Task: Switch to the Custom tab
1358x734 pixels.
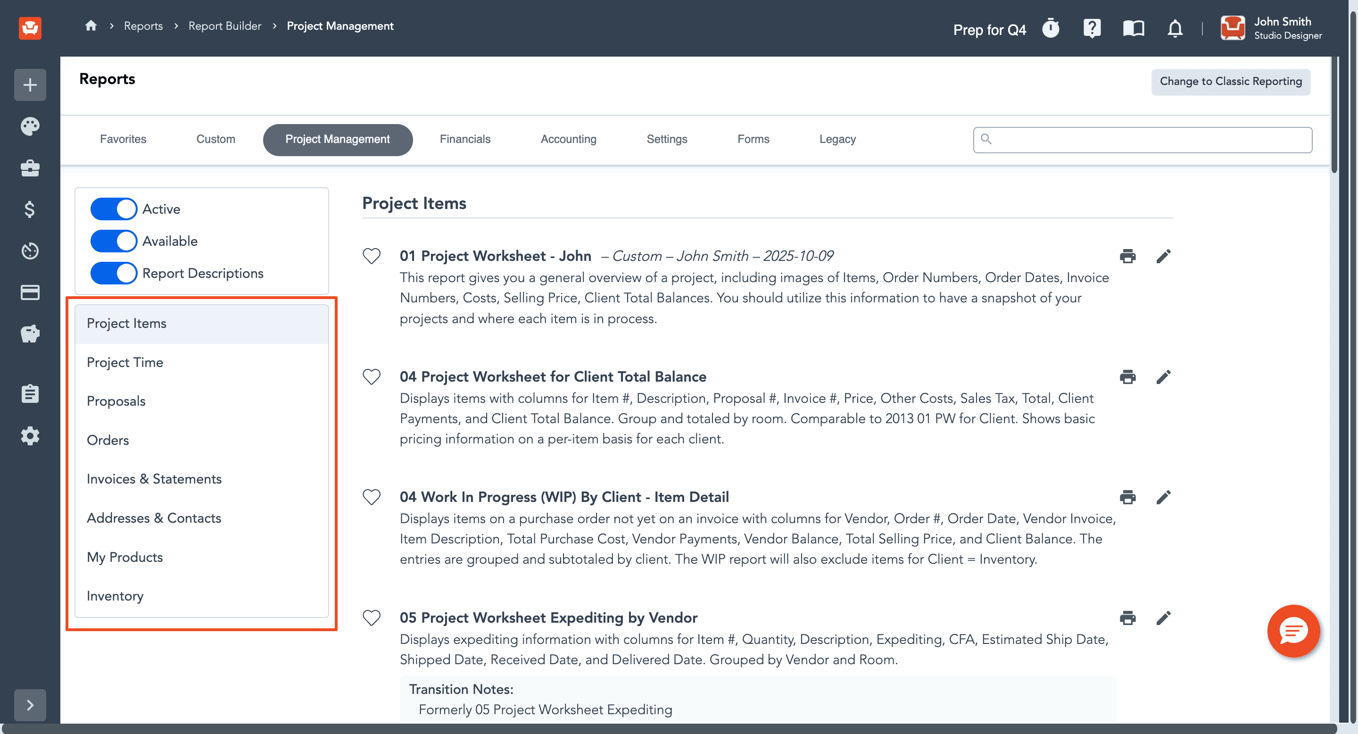Action: click(215, 139)
